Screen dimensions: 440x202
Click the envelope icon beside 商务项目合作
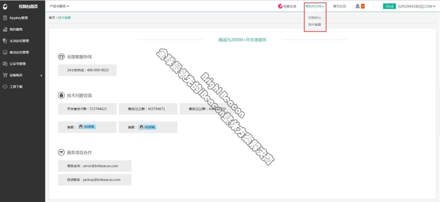pos(61,152)
